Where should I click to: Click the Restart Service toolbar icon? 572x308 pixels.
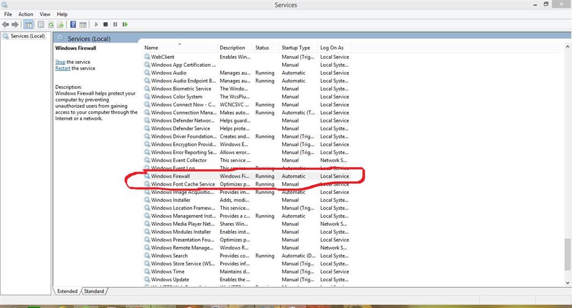pos(125,25)
